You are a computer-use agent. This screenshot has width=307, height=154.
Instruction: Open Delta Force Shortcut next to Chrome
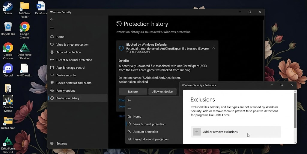click(25, 51)
